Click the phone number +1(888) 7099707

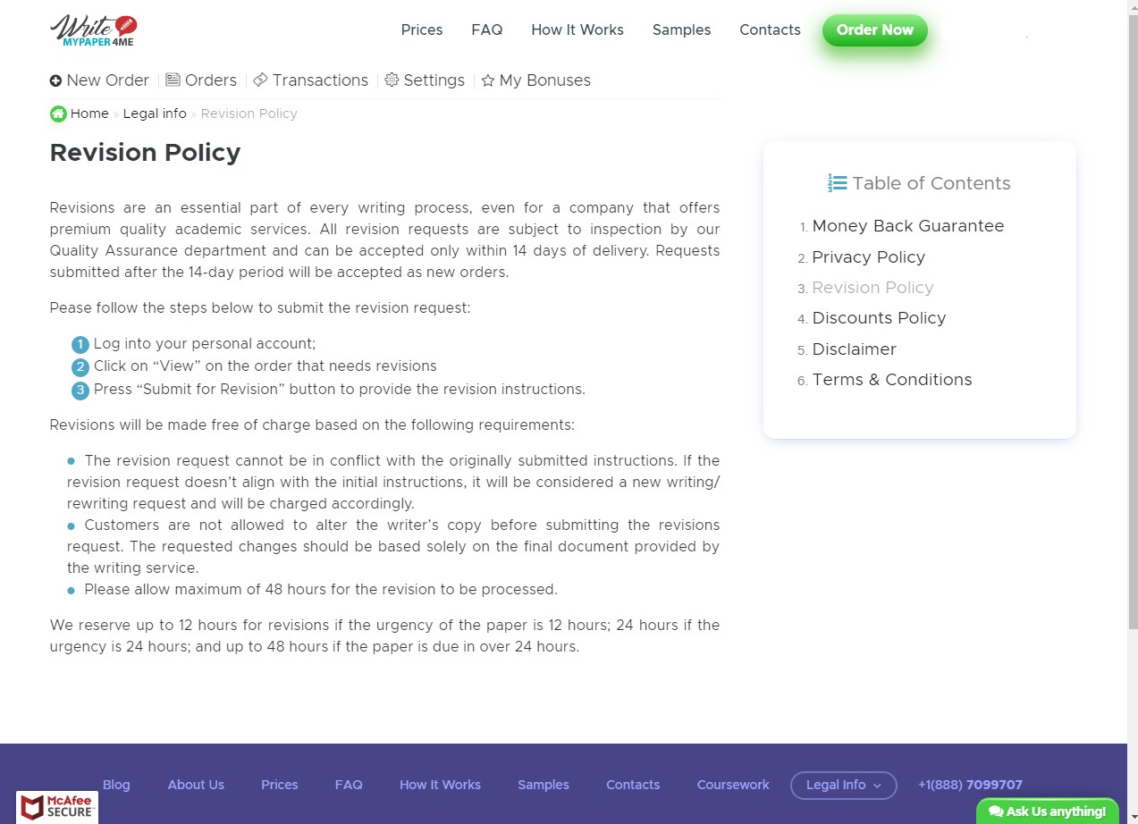[x=970, y=785]
